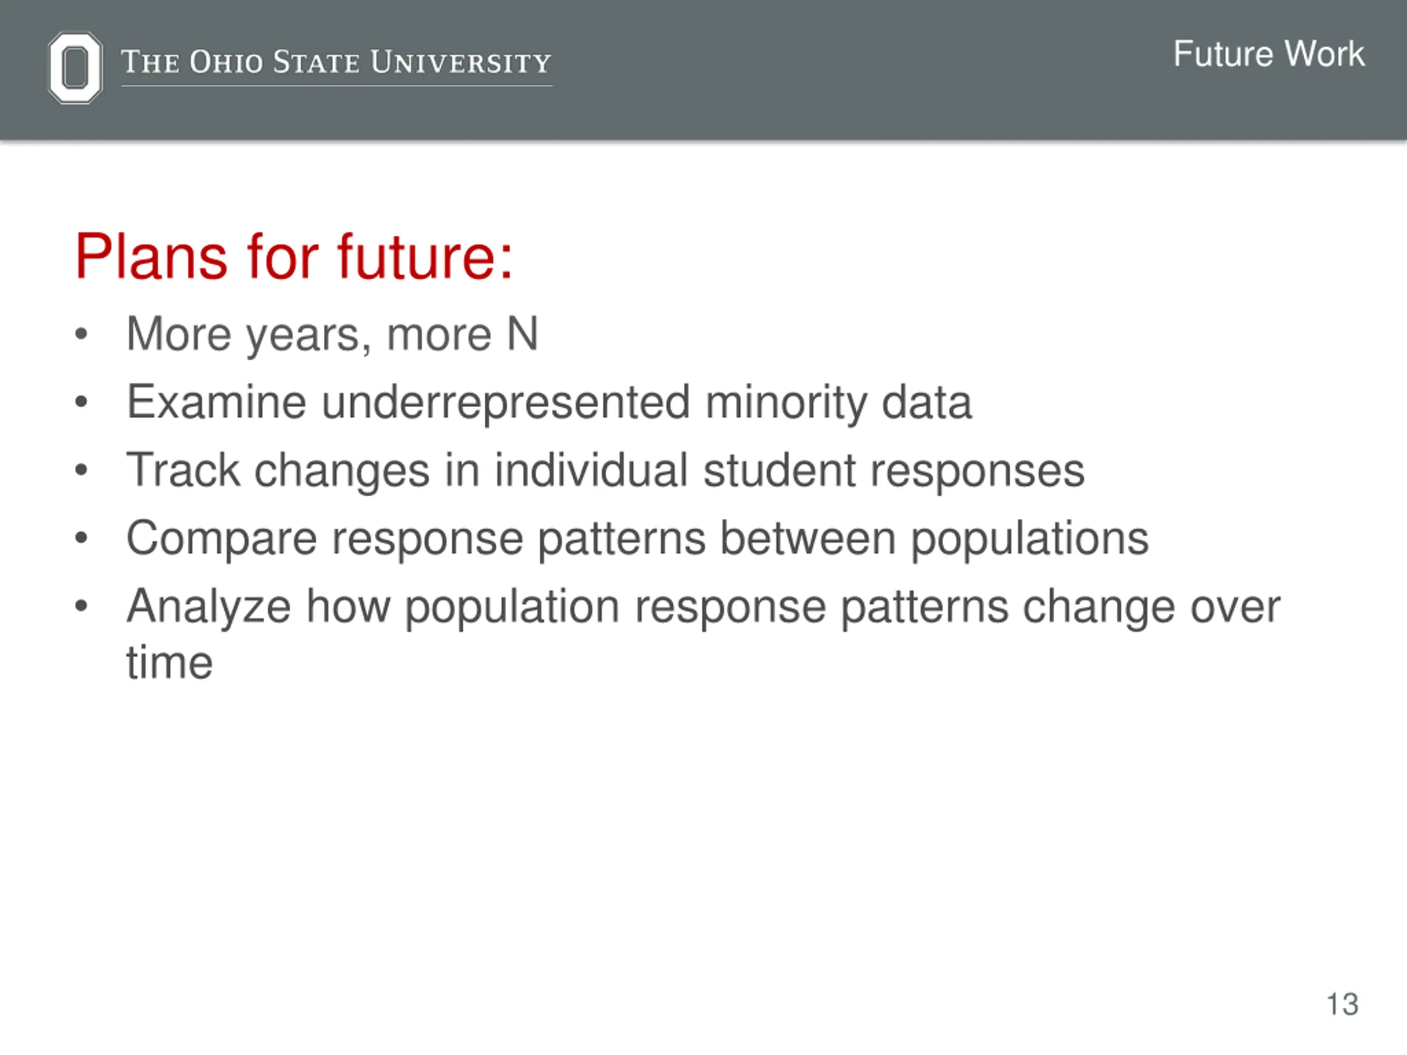Viewport: 1407px width, 1055px height.
Task: Select the More years, more N bullet
Action: click(332, 335)
